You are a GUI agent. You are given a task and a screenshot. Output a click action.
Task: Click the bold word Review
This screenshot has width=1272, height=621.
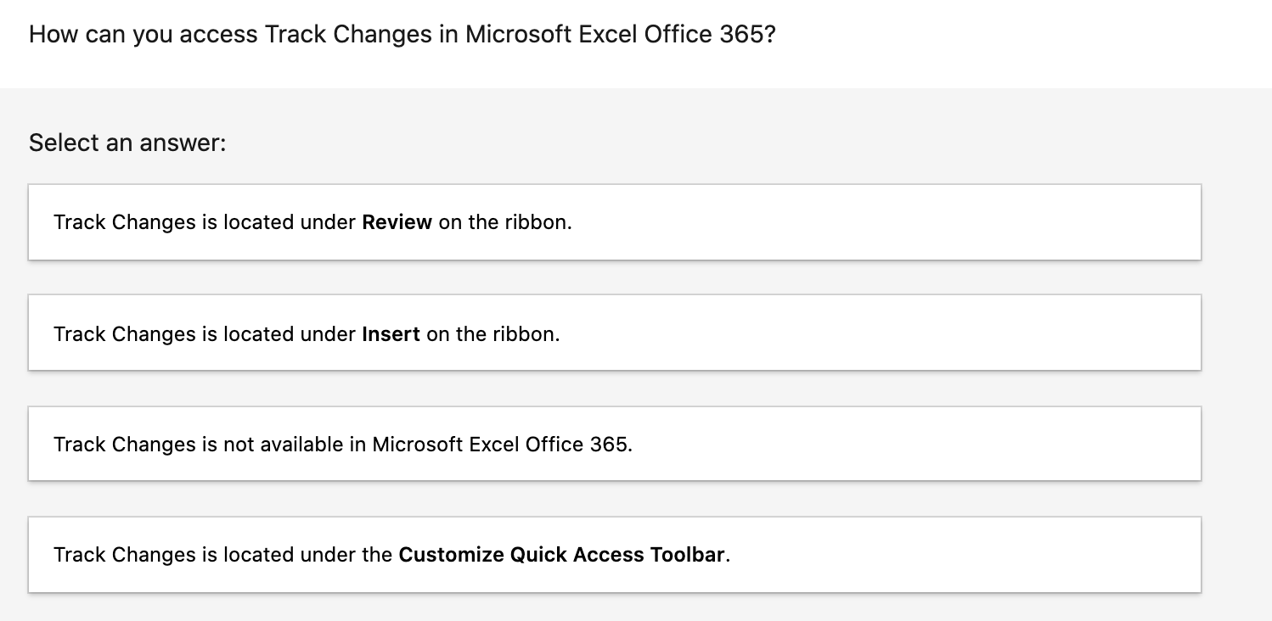(397, 222)
